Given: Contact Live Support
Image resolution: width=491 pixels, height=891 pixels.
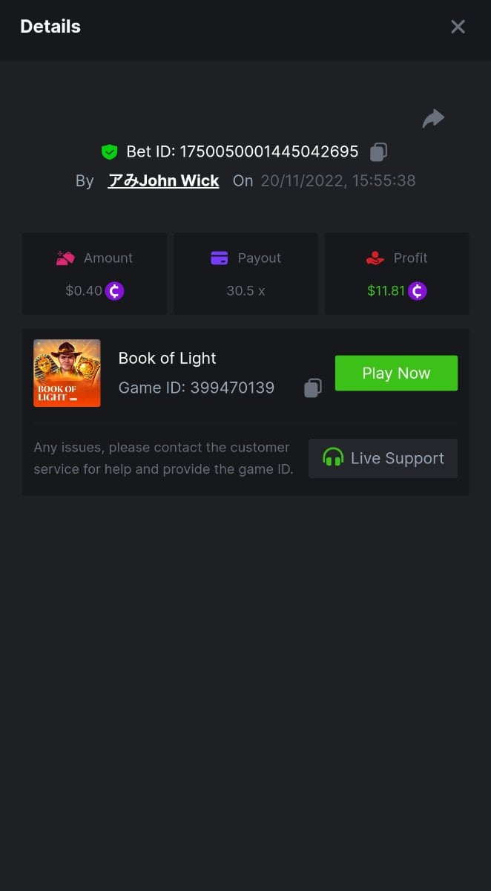Looking at the screenshot, I should (383, 458).
